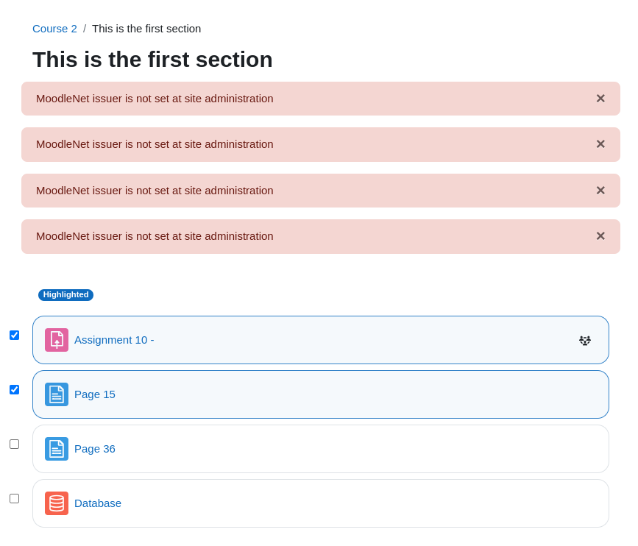This screenshot has height=546, width=638.
Task: Open the Course 2 breadcrumb link
Action: pos(54,29)
